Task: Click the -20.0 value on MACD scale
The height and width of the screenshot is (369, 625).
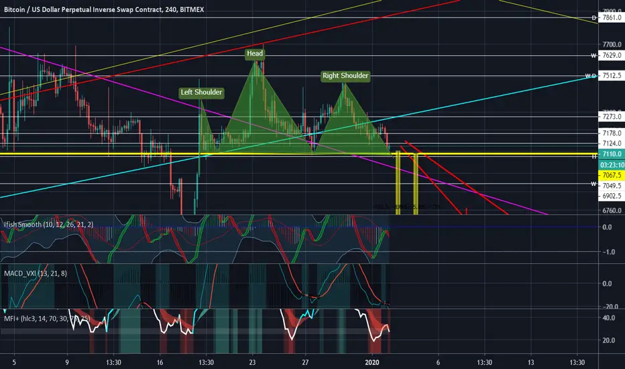Action: [610, 307]
